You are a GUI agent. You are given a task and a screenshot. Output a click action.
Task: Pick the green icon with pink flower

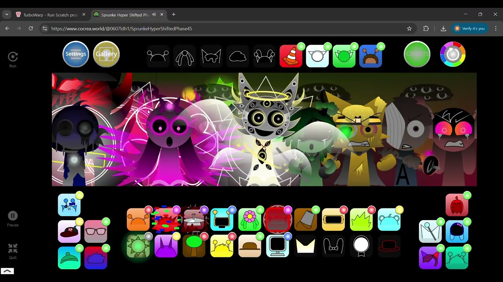pos(250,219)
